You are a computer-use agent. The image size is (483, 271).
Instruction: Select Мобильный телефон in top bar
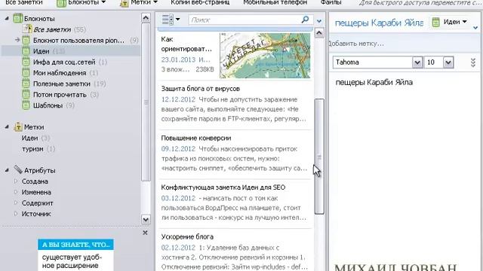click(x=275, y=2)
